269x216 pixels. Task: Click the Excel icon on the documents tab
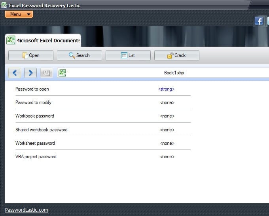coord(11,40)
